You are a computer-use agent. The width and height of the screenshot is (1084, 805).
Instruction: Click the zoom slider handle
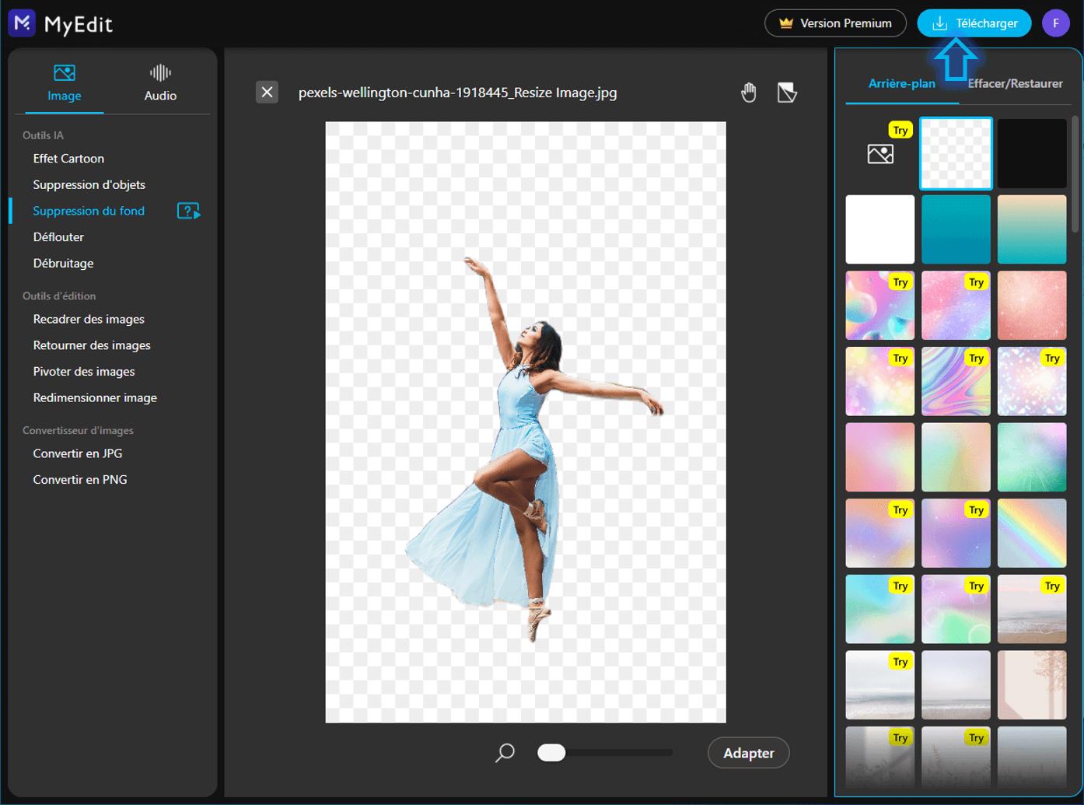pyautogui.click(x=551, y=752)
